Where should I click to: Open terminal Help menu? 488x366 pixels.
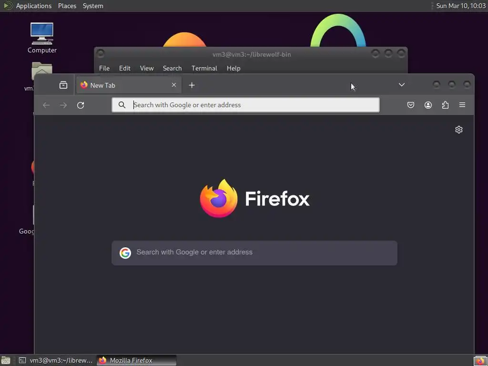pos(234,68)
